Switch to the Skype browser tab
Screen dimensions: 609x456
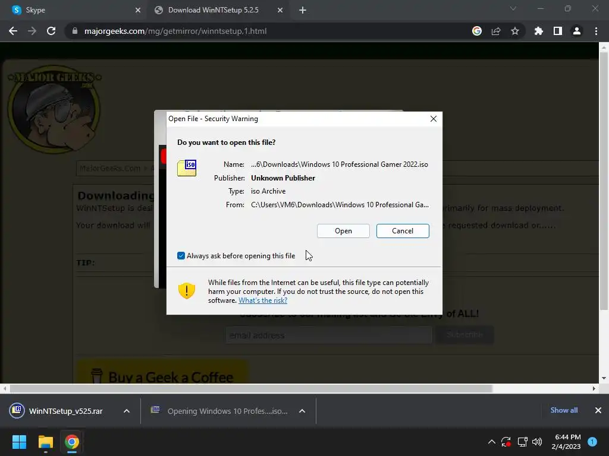click(x=74, y=10)
